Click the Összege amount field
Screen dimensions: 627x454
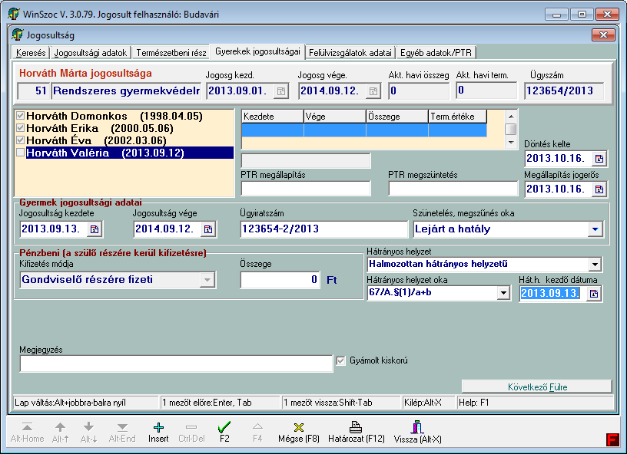click(280, 280)
